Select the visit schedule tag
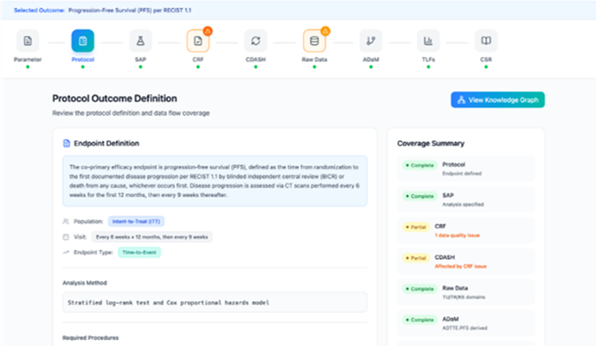This screenshot has height=358, width=596. (152, 237)
